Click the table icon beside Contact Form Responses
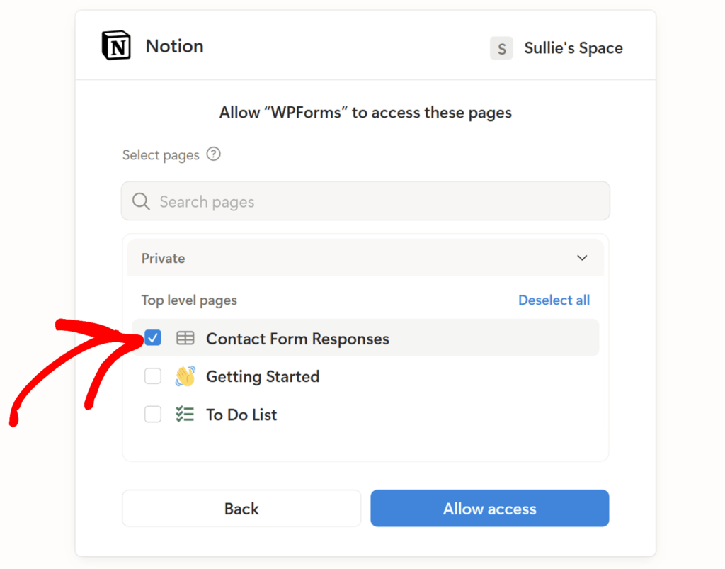The height and width of the screenshot is (569, 725). point(185,338)
